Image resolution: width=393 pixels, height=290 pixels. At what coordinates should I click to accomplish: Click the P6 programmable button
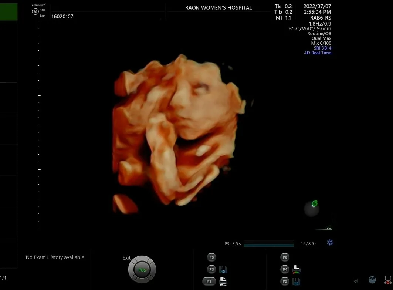285,257
